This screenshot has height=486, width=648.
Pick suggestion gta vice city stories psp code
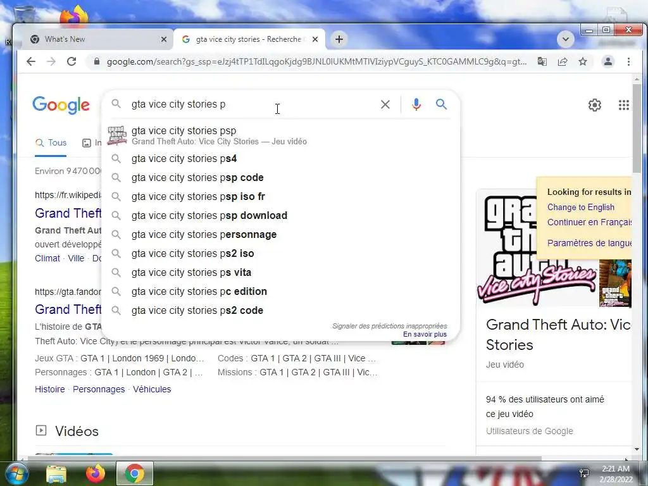click(x=280, y=178)
